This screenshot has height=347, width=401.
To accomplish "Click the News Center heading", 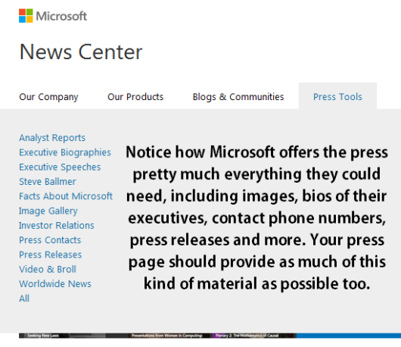I will 81,52.
